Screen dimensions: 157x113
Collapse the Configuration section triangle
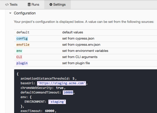(x=10, y=13)
